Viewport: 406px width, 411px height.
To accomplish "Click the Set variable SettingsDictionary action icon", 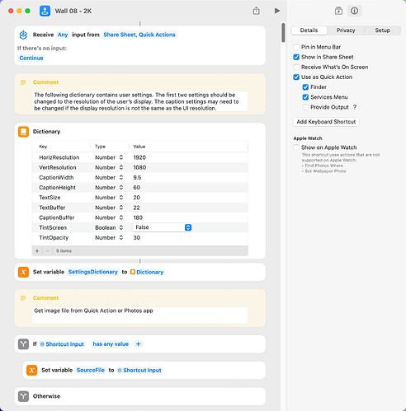I will (x=23, y=272).
